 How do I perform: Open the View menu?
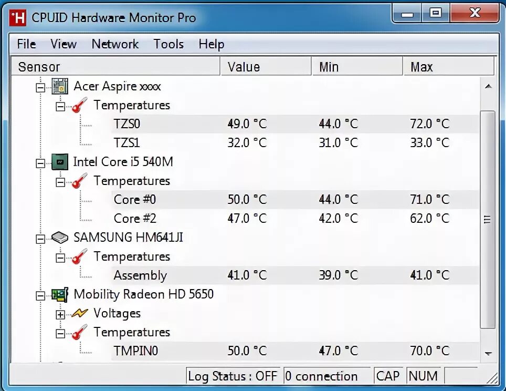[64, 44]
